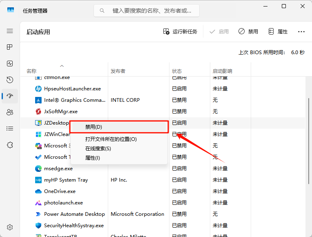The width and height of the screenshot is (312, 237).
Task: Open App history page in sidebar
Action: click(10, 80)
